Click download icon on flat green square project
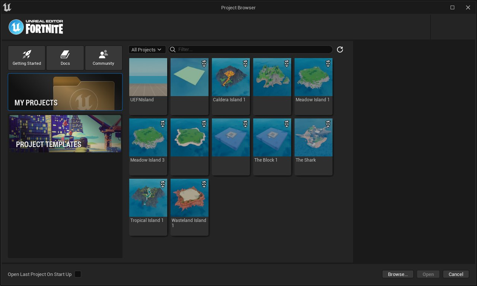The height and width of the screenshot is (286, 477). click(204, 63)
